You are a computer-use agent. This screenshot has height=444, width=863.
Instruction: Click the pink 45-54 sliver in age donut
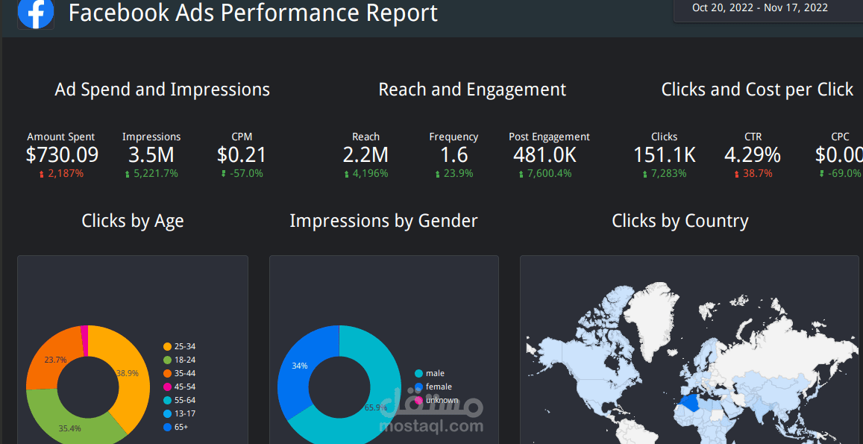point(85,340)
